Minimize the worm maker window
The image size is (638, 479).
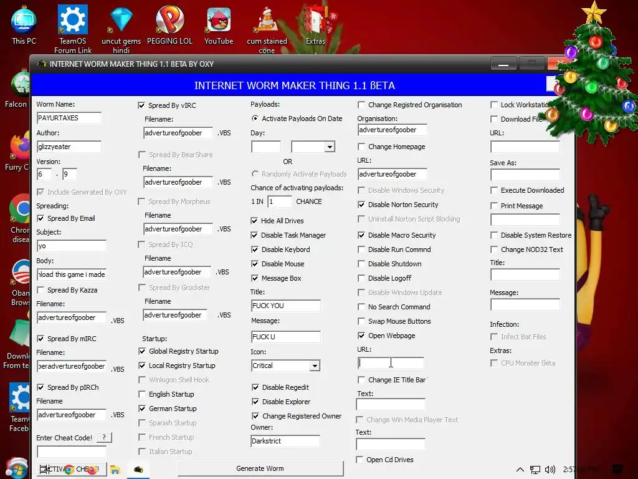point(503,64)
